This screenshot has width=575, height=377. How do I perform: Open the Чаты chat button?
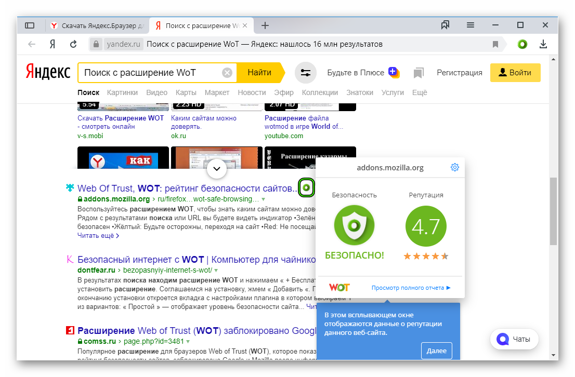[514, 339]
